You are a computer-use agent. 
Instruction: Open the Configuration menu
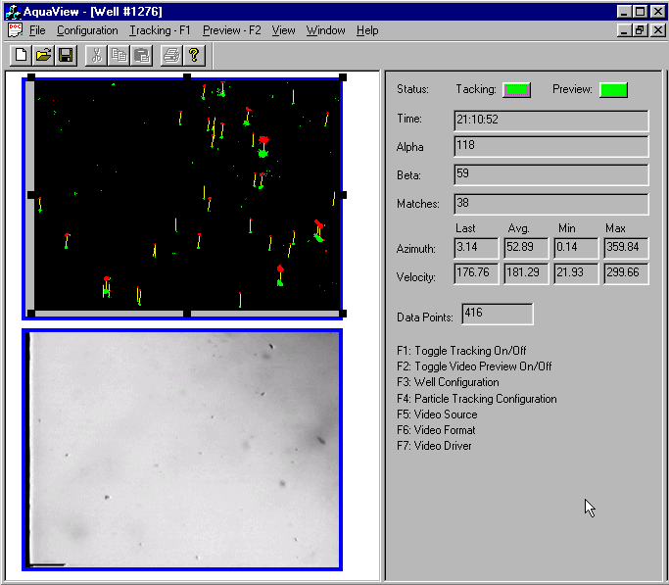(87, 30)
